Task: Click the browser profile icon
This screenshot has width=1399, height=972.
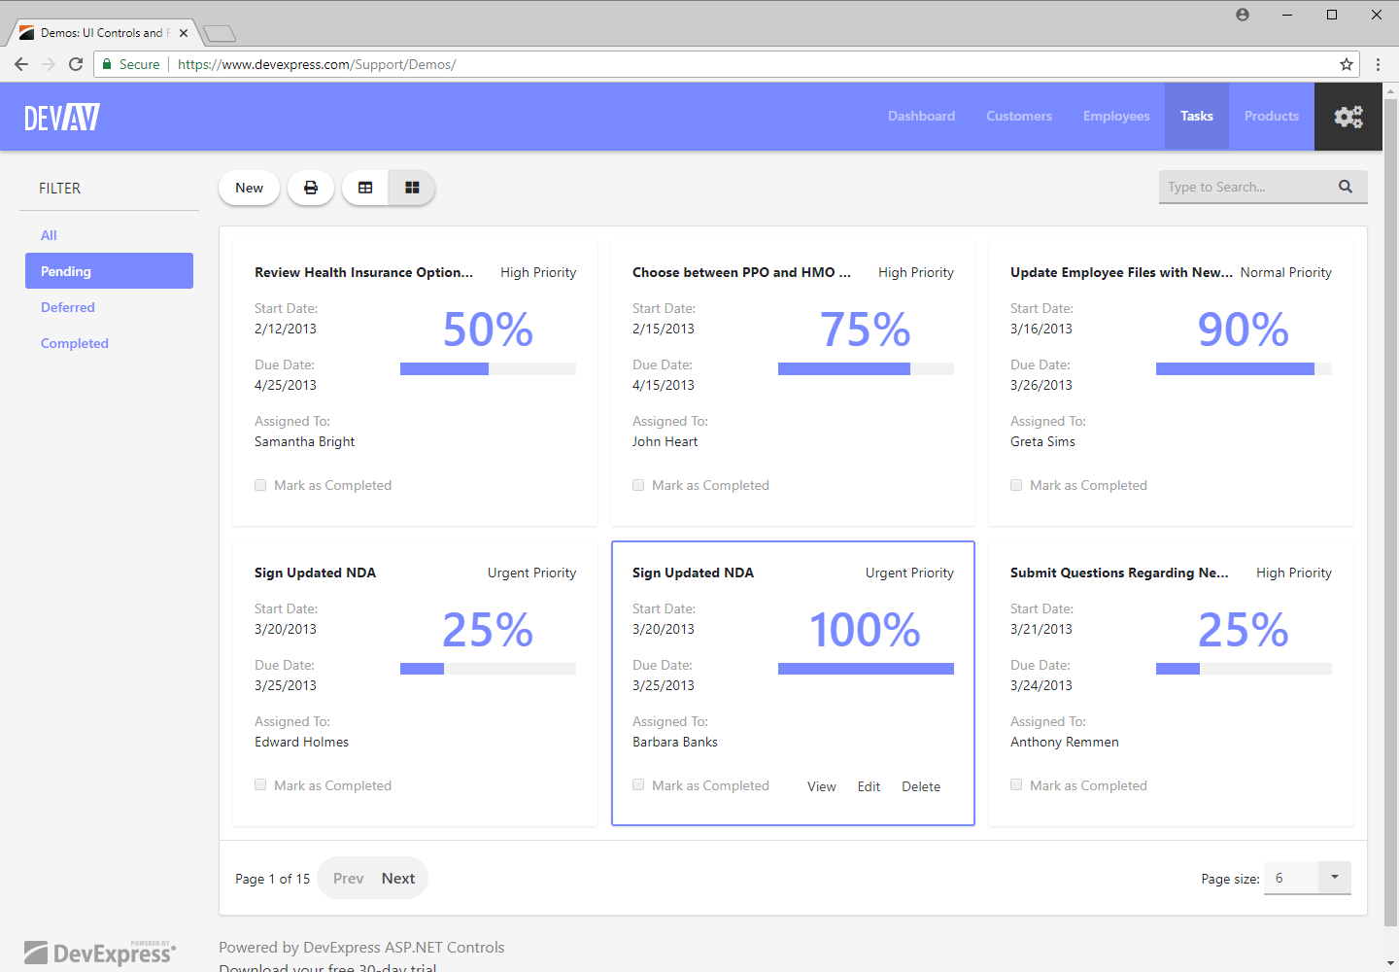Action: click(1242, 15)
